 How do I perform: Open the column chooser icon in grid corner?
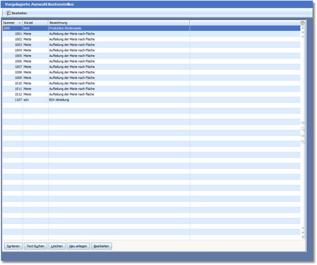[x=303, y=22]
